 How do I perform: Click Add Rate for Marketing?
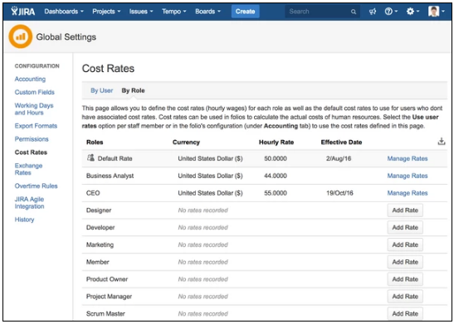click(405, 244)
